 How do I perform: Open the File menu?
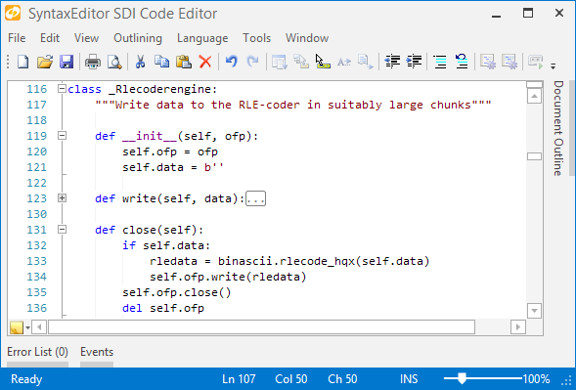(17, 38)
